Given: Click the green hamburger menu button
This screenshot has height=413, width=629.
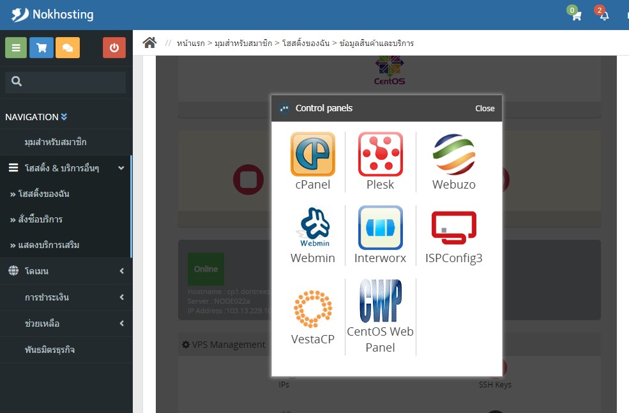Looking at the screenshot, I should [16, 48].
